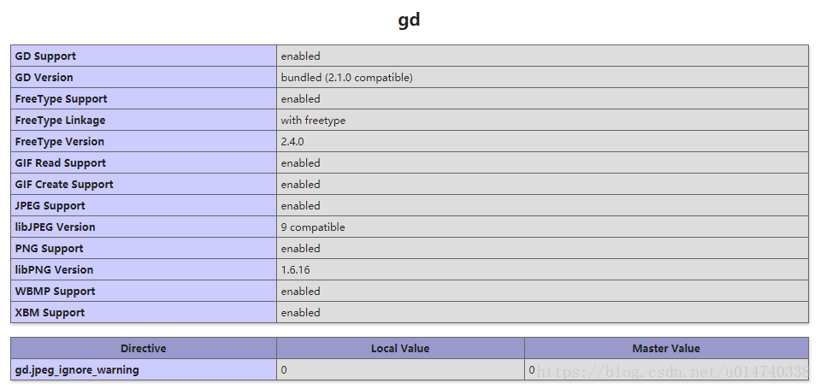
Task: Click the "Master Value" column header
Action: coord(666,348)
